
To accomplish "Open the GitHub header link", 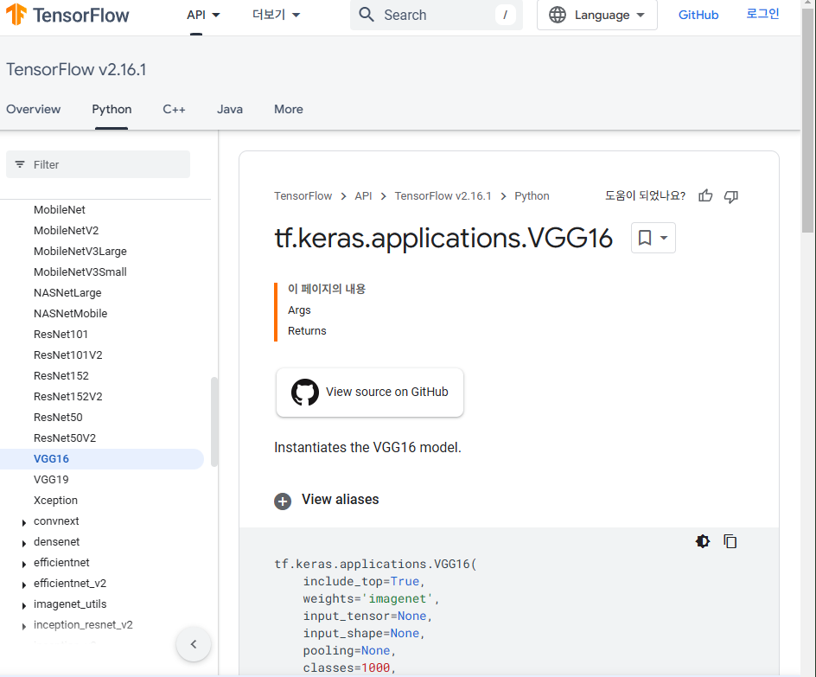I will tap(698, 15).
